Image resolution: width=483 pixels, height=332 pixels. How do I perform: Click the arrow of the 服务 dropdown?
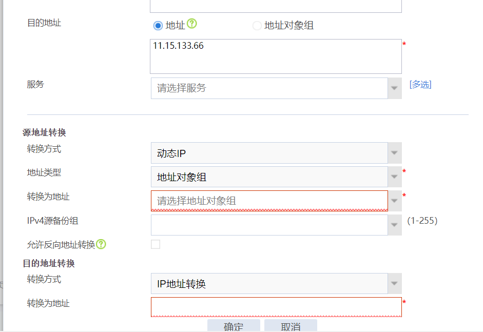tap(394, 88)
